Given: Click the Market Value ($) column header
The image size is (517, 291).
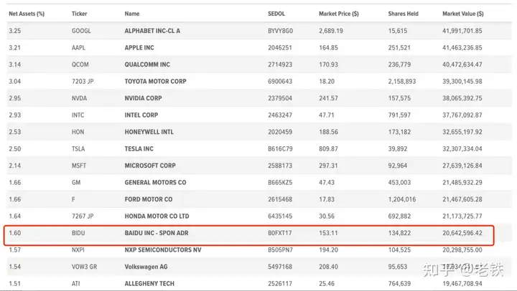Looking at the screenshot, I should click(x=463, y=14).
